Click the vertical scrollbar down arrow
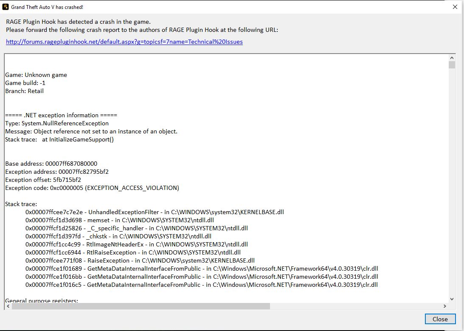The image size is (464, 331). coord(452,299)
